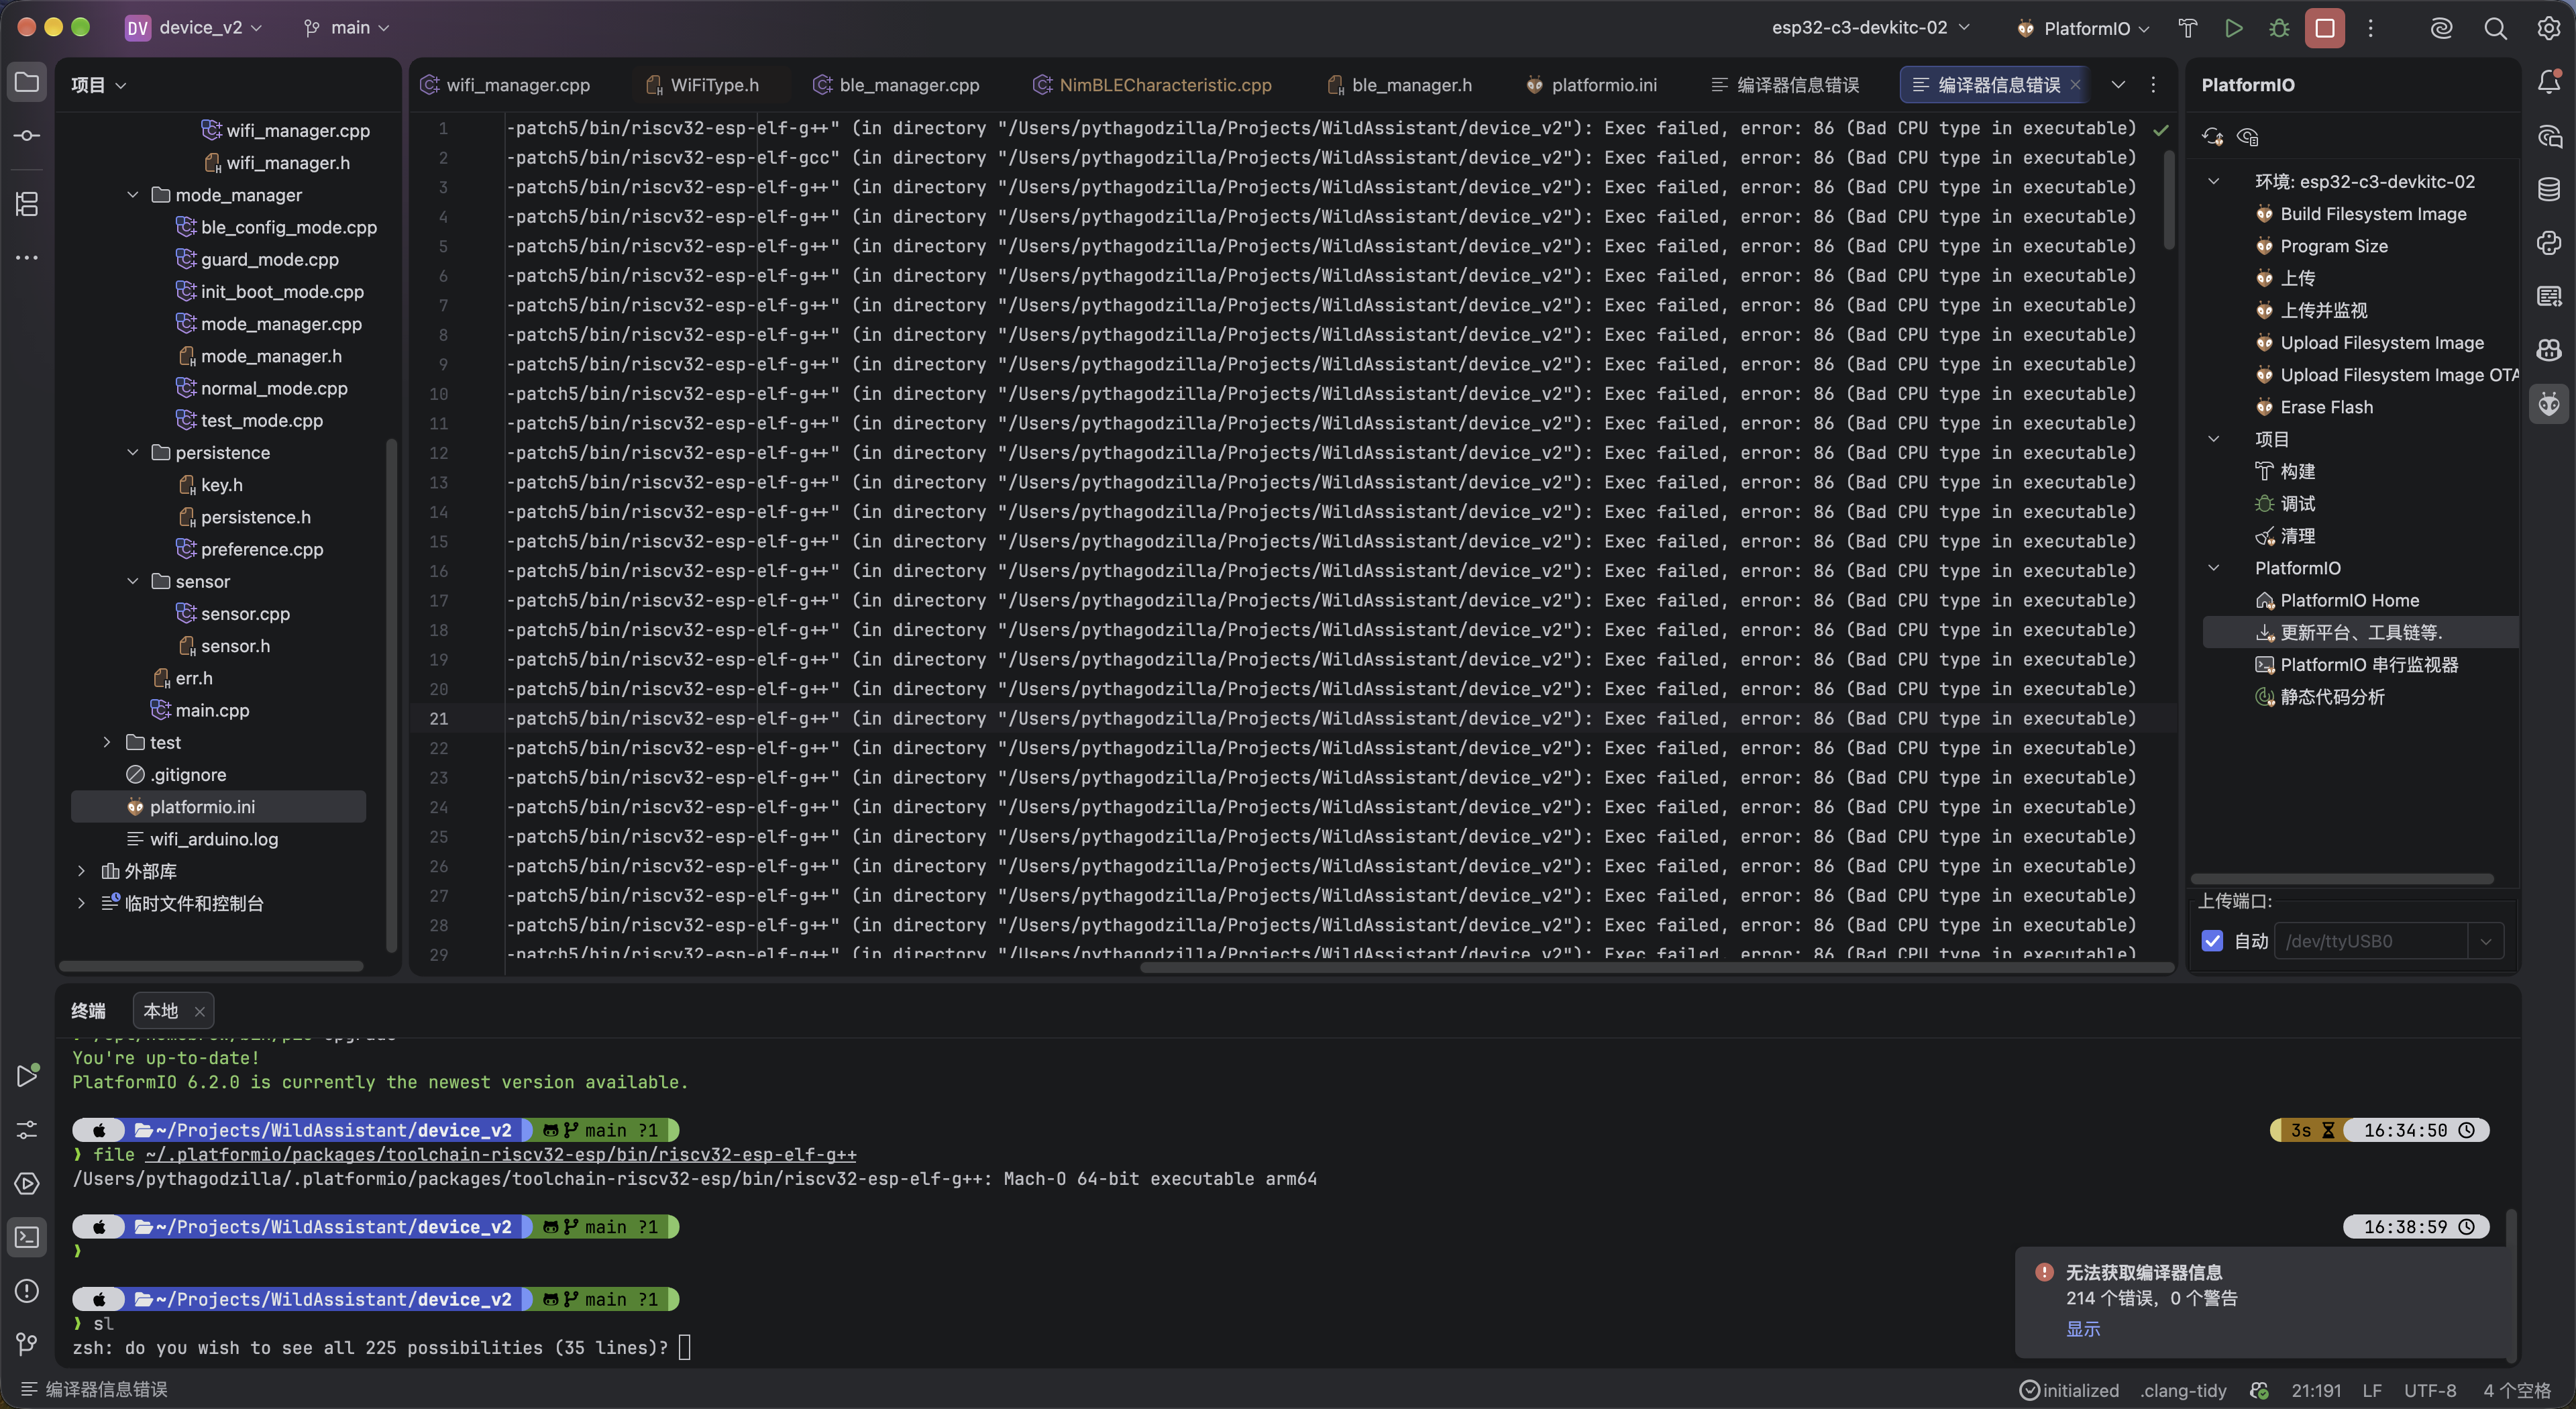Click the 显示 link in the notification

tap(2083, 1328)
